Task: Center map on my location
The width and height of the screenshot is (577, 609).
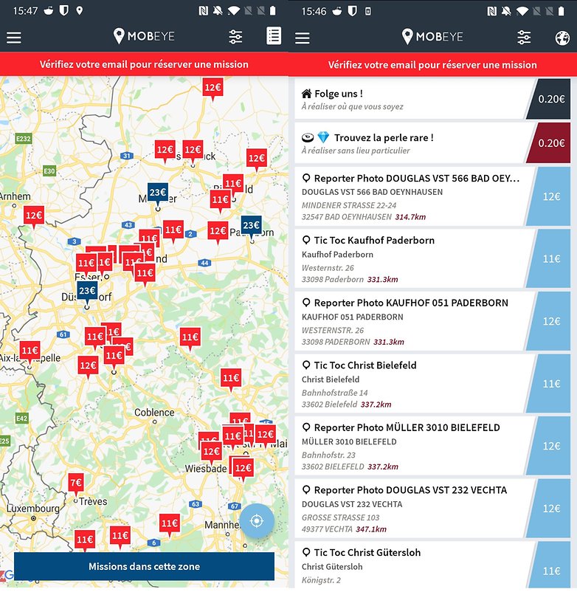Action: 257,520
